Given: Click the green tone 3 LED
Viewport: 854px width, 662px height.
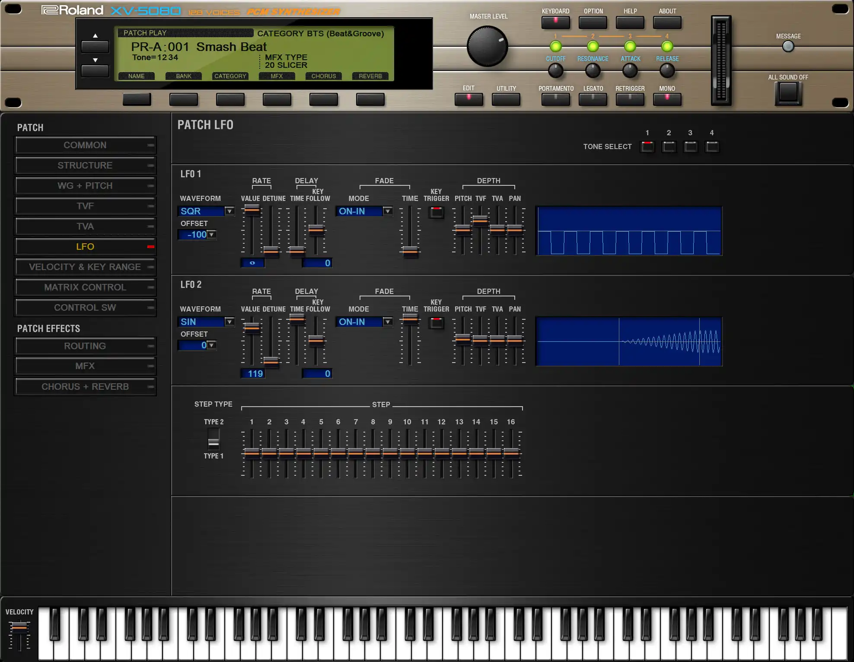Looking at the screenshot, I should point(630,46).
